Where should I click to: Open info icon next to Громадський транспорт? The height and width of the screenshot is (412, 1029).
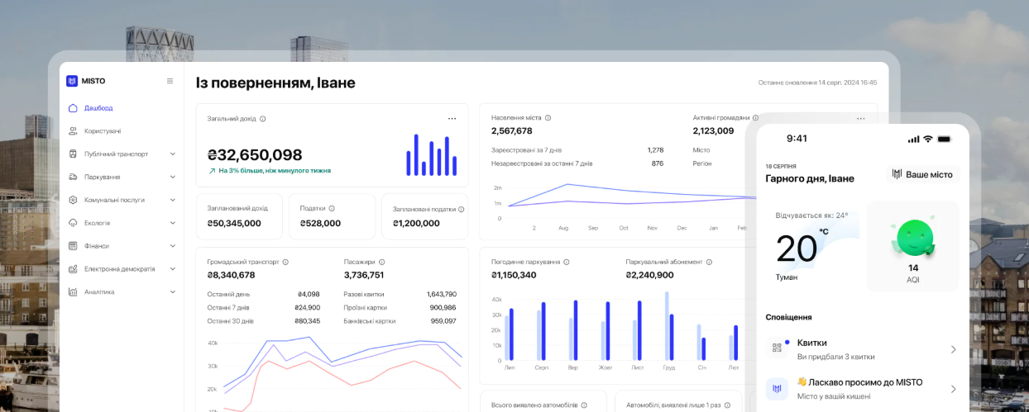[285, 262]
